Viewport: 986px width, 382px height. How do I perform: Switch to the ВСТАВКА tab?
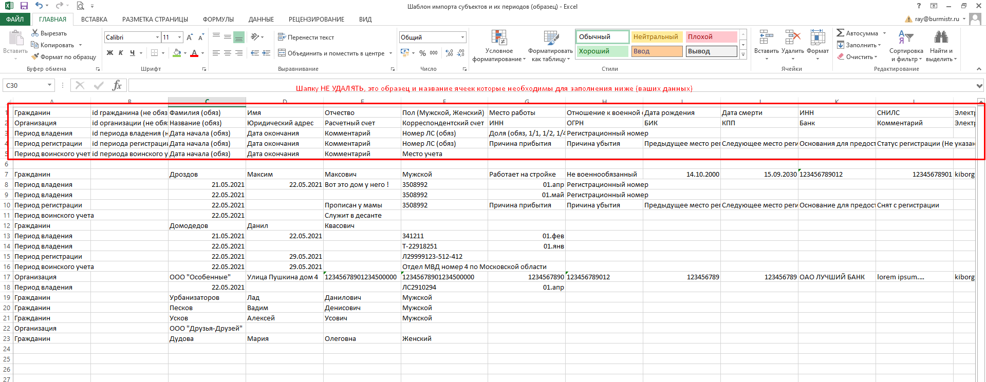[x=94, y=19]
